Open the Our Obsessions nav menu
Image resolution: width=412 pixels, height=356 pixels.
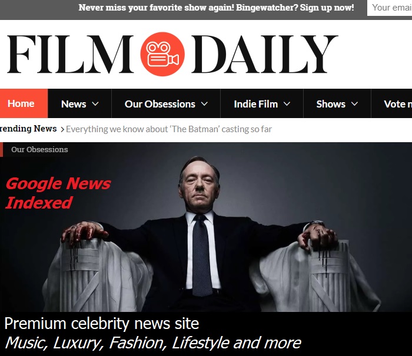160,104
